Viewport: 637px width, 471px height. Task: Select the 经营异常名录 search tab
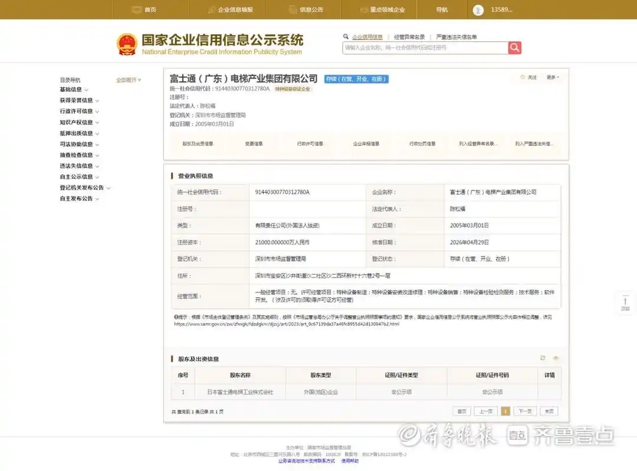409,37
